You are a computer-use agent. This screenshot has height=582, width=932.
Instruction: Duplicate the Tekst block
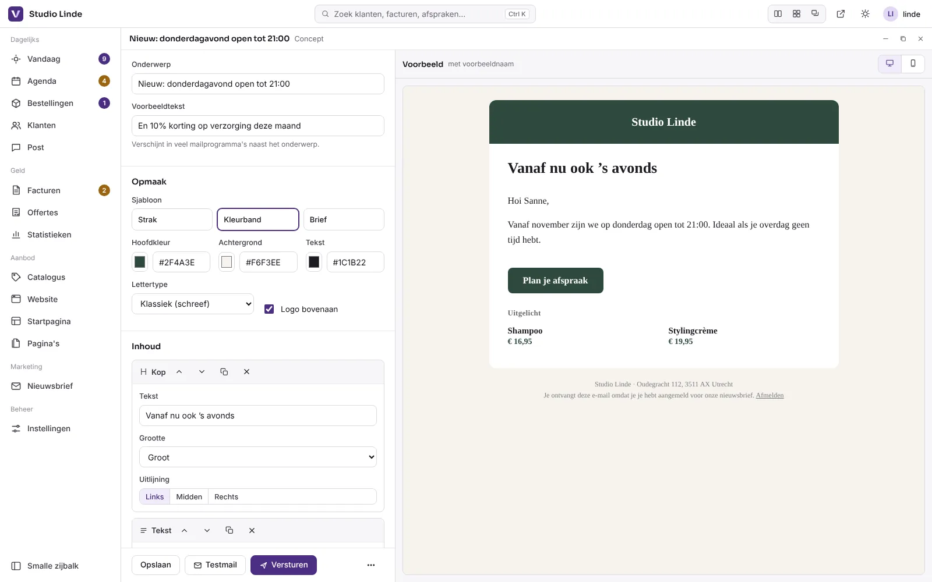[230, 531]
